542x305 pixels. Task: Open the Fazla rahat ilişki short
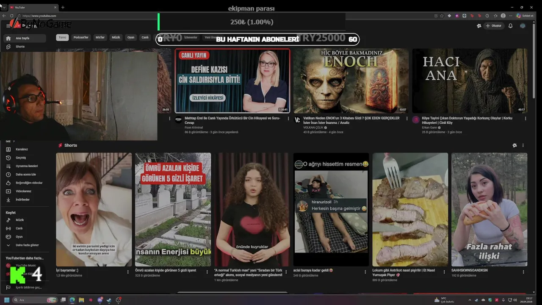(x=489, y=210)
